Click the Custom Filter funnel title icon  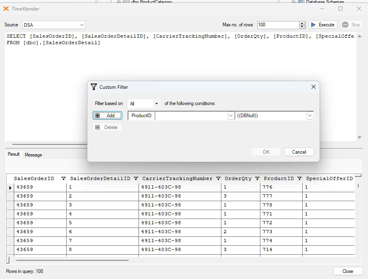[94, 87]
